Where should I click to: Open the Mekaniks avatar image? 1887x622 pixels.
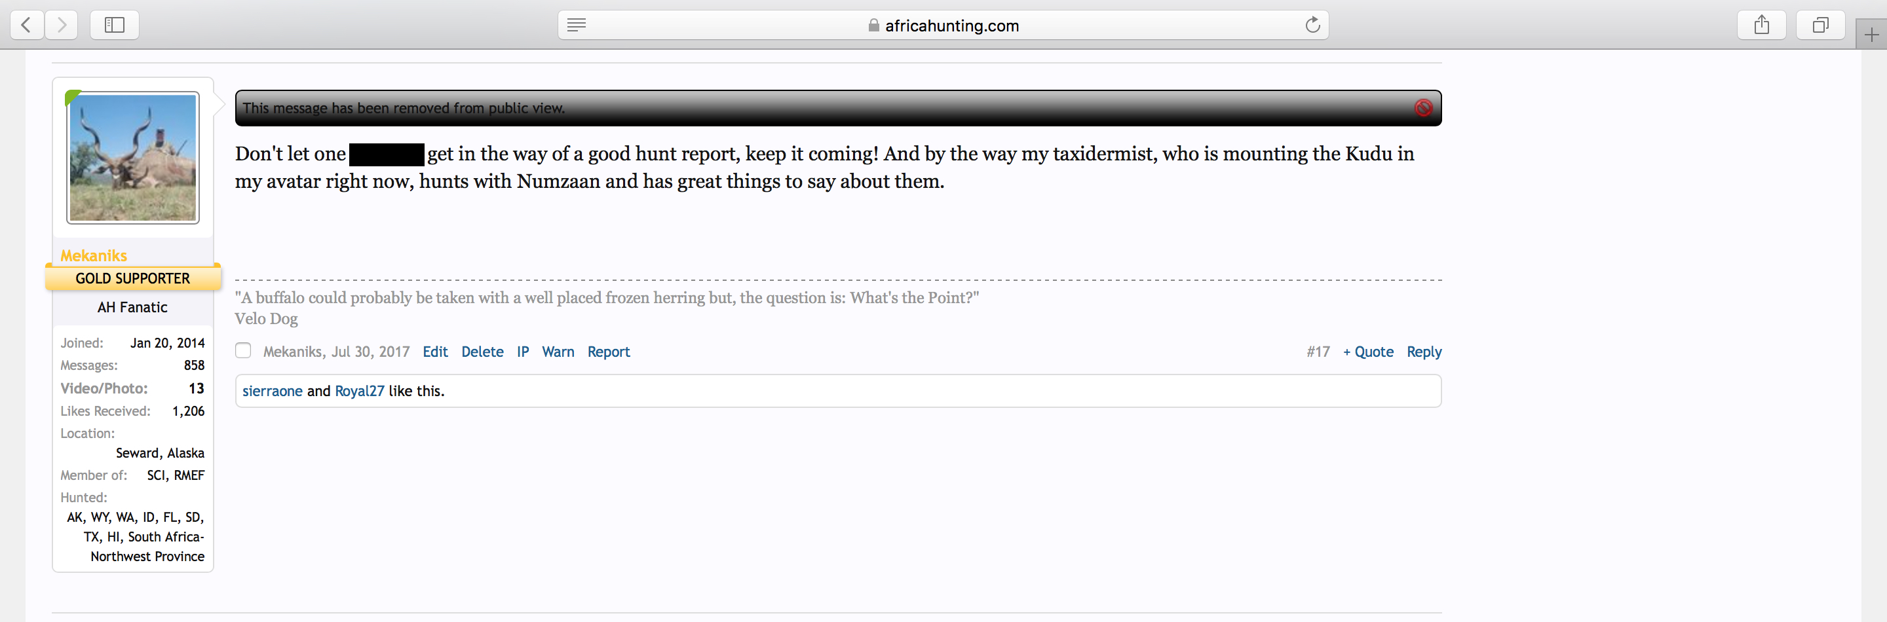[x=132, y=157]
